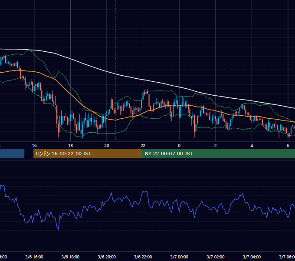Click the 3/6 20:00 date label

pyautogui.click(x=107, y=257)
